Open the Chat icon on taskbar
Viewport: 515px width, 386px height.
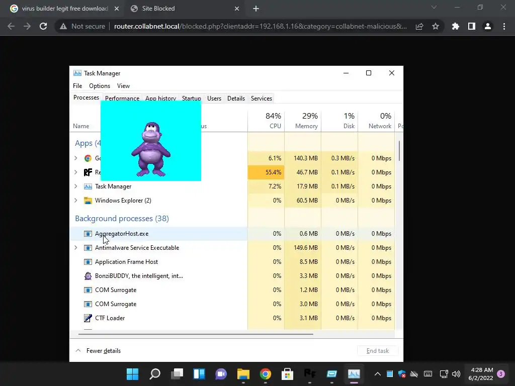(x=221, y=374)
